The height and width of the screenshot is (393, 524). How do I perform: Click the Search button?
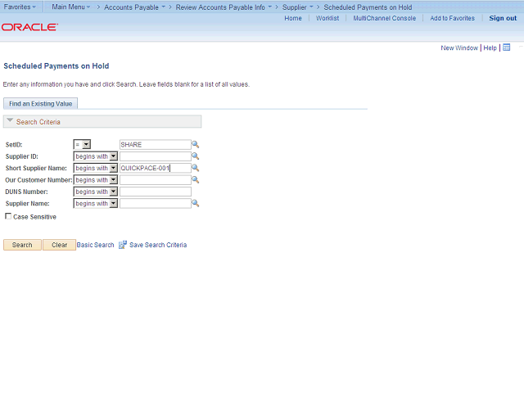coord(22,245)
